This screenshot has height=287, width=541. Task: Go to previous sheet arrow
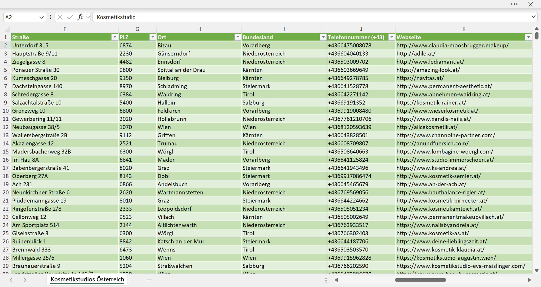(11, 280)
